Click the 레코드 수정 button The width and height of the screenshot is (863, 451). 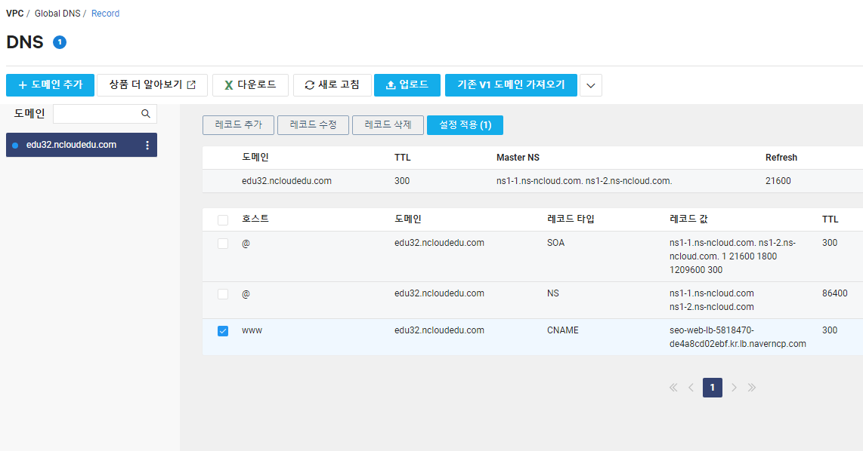click(x=313, y=125)
